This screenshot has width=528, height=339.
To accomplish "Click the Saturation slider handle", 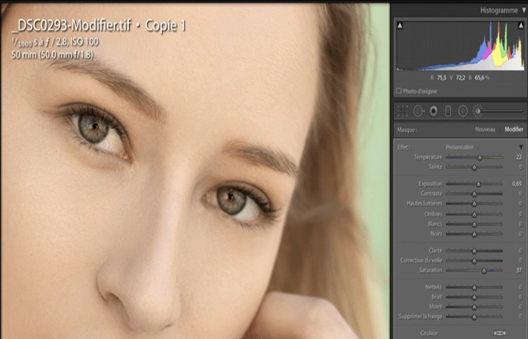I will 484,270.
